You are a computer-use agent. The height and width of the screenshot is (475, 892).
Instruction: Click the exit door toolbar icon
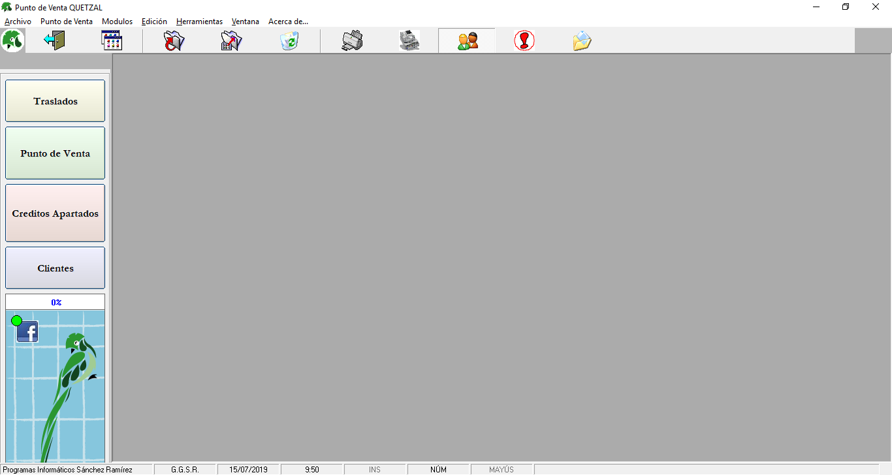click(x=54, y=40)
